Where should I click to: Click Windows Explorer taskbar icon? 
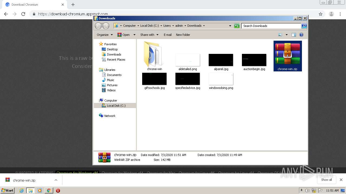click(x=31, y=190)
